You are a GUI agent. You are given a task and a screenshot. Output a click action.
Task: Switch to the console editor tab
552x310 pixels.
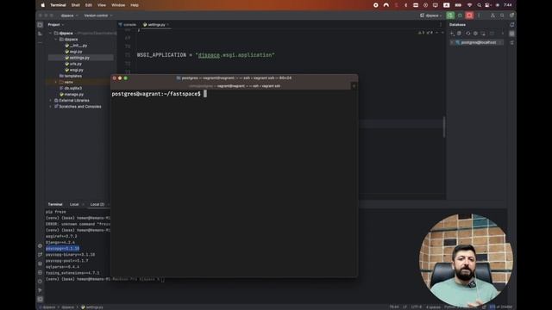click(128, 25)
